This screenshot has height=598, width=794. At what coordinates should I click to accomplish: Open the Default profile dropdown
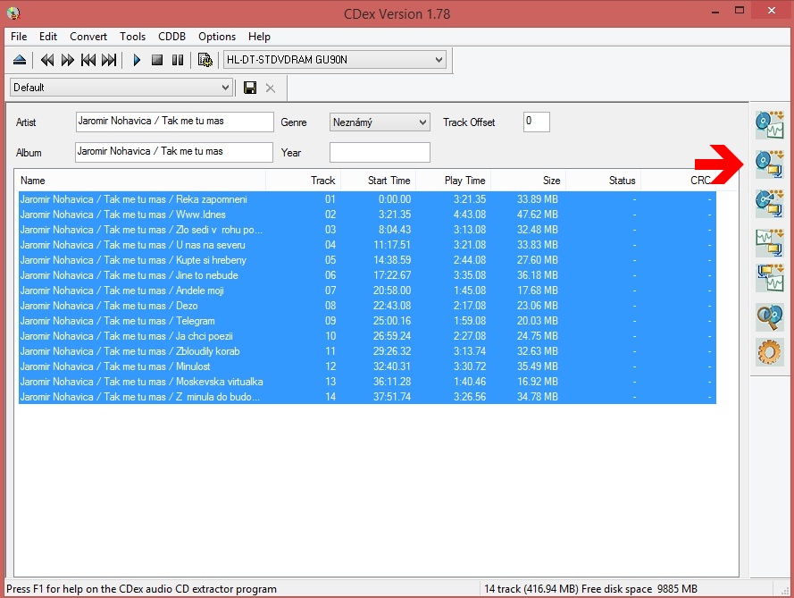225,88
